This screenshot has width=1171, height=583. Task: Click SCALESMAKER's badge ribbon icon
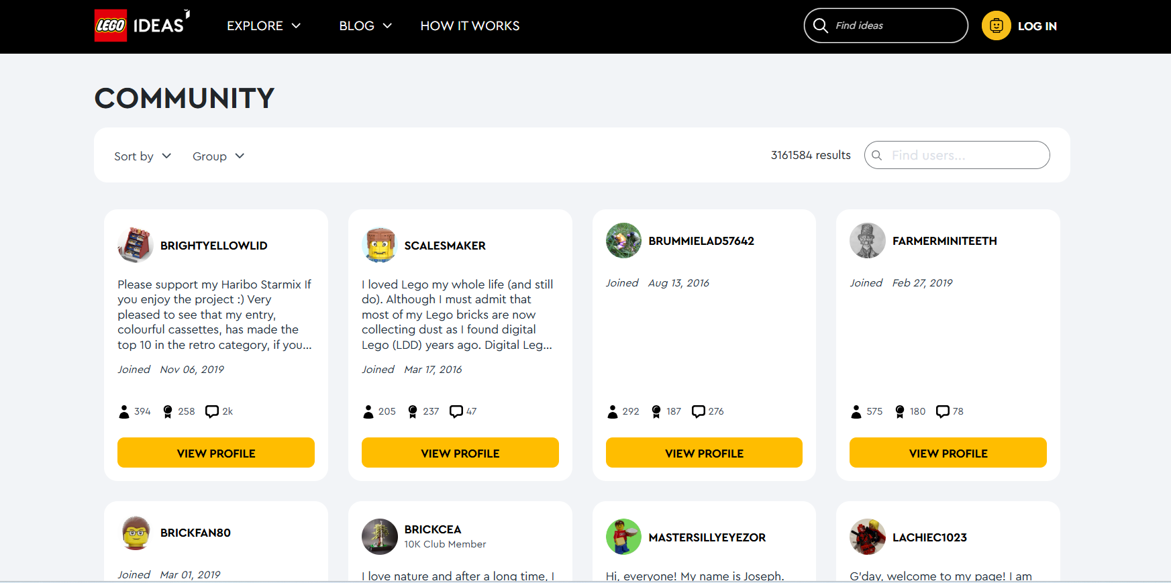pos(413,411)
